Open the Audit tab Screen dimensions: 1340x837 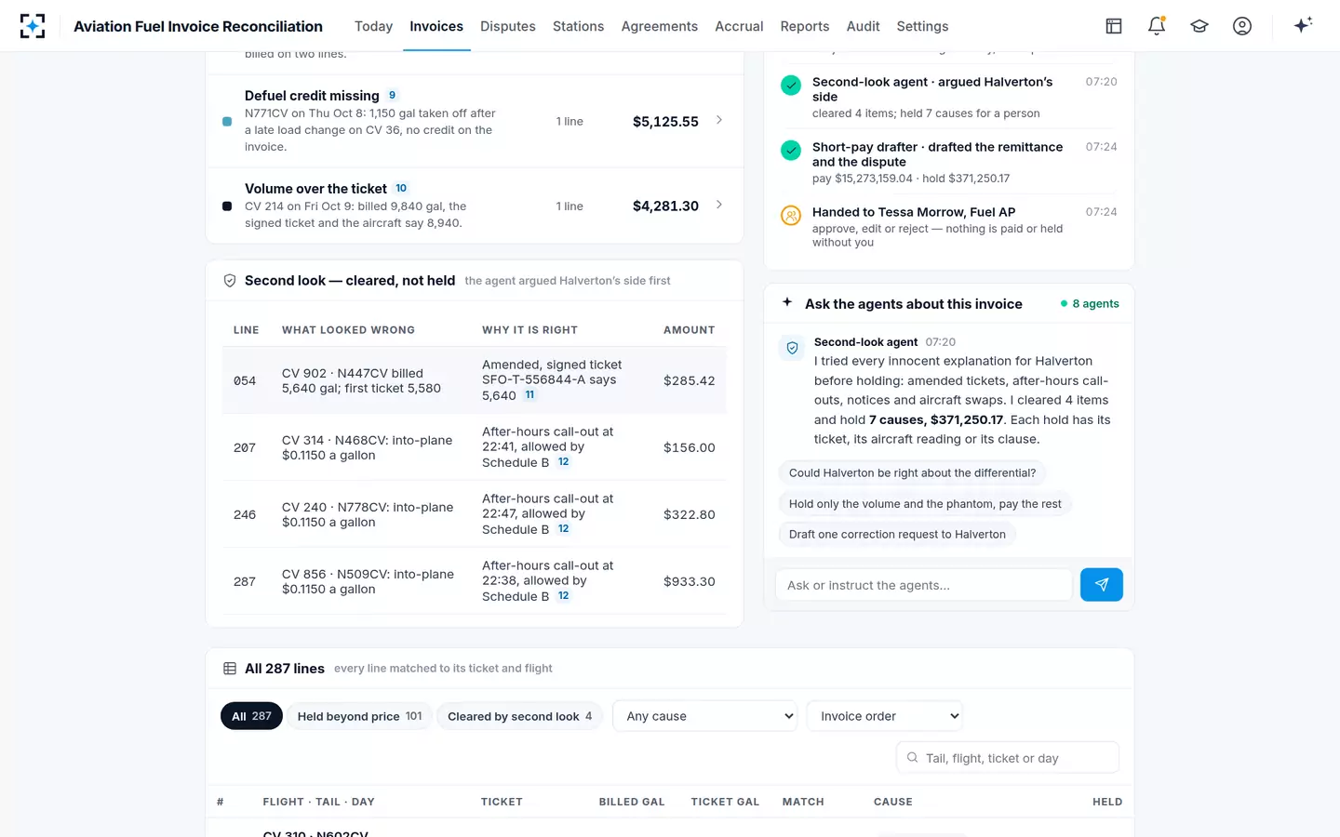pyautogui.click(x=863, y=26)
